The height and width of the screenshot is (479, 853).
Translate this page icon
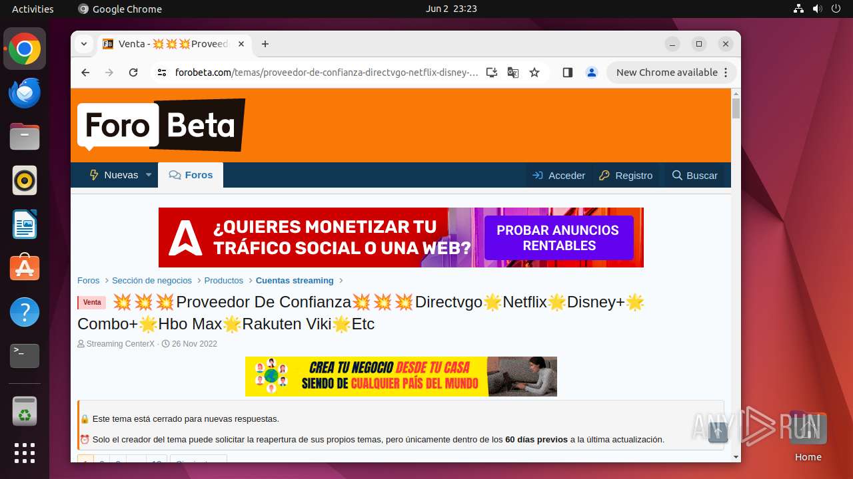click(513, 73)
